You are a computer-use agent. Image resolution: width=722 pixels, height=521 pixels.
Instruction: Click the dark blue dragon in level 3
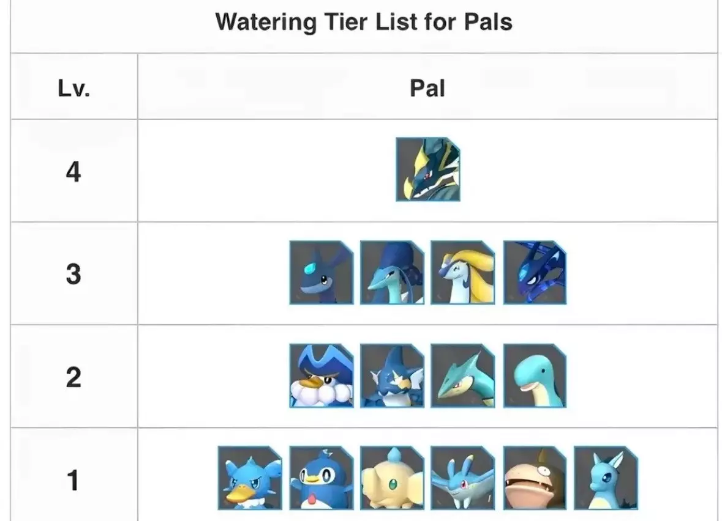(535, 272)
